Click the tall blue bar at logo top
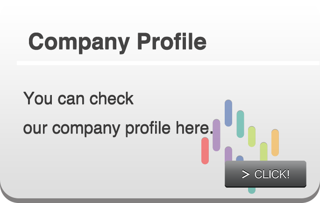The height and width of the screenshot is (203, 320). point(228,113)
